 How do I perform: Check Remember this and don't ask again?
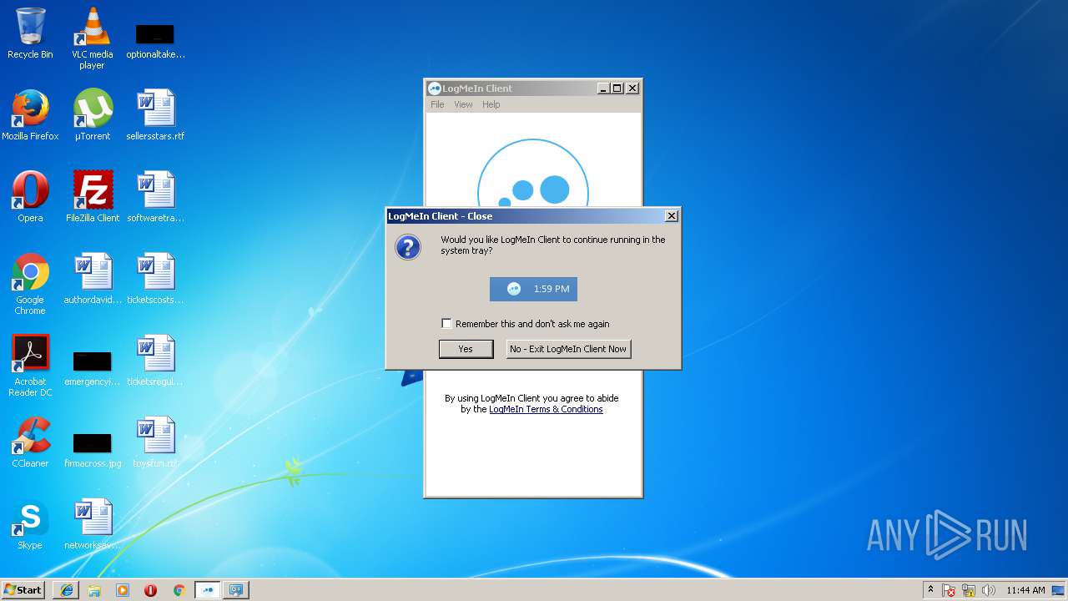click(446, 324)
